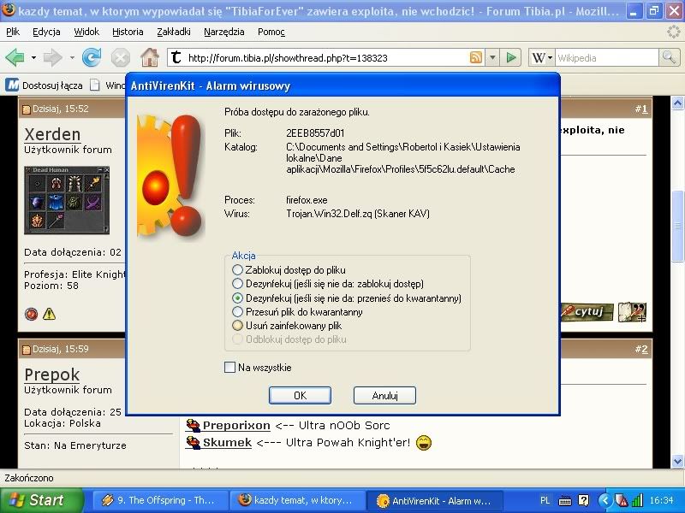Image resolution: width=685 pixels, height=513 pixels.
Task: Open the Edycja menu
Action: [x=47, y=32]
